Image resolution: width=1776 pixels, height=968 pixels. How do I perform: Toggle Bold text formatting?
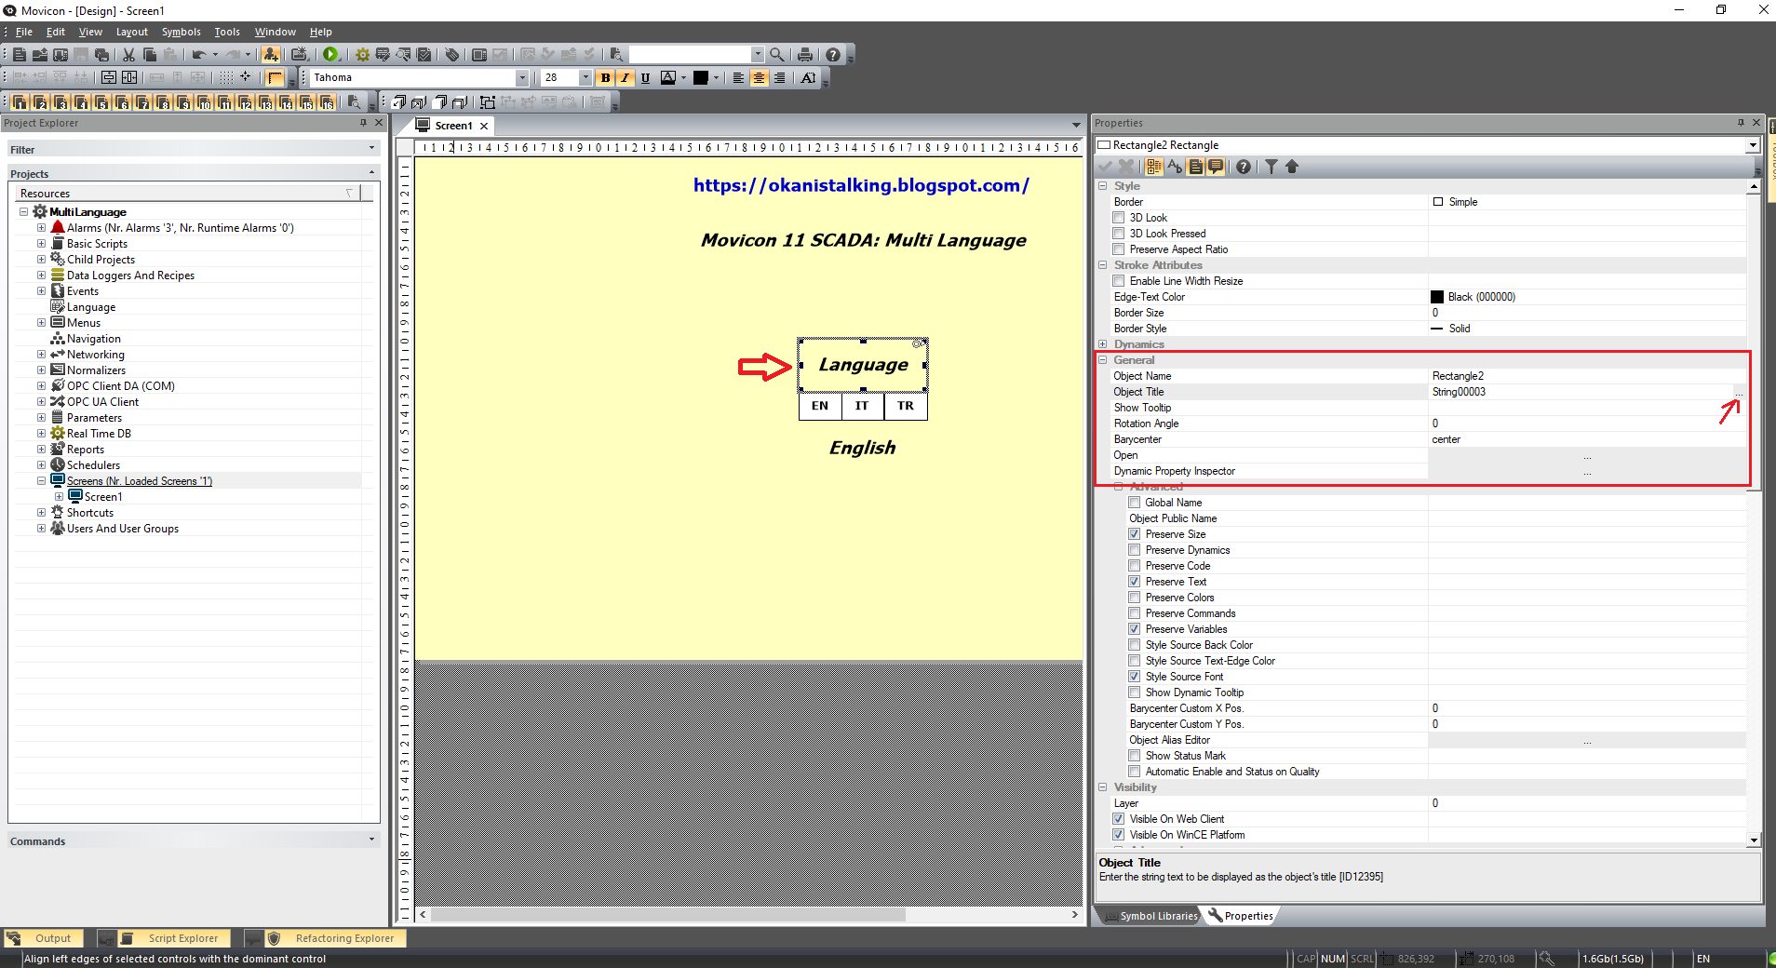(x=605, y=78)
